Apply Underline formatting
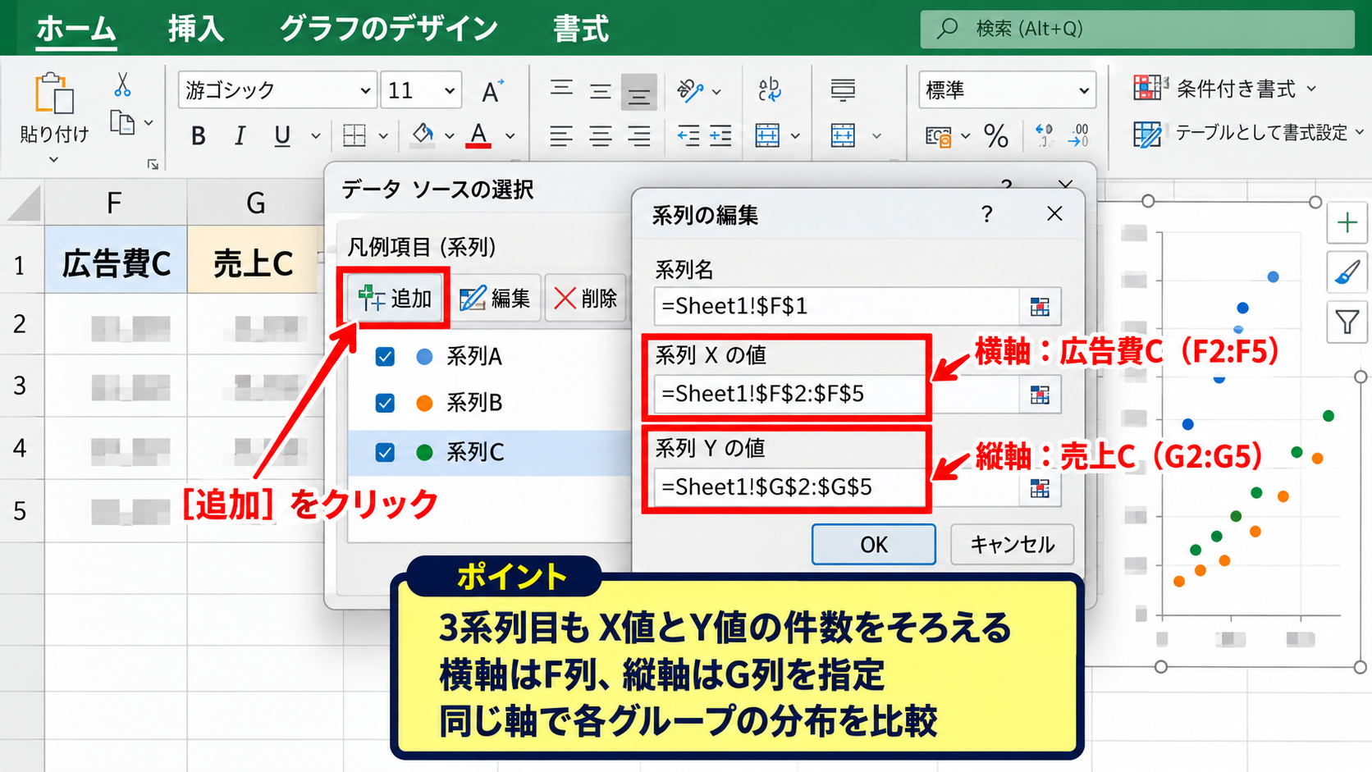The image size is (1372, 772). 282,136
